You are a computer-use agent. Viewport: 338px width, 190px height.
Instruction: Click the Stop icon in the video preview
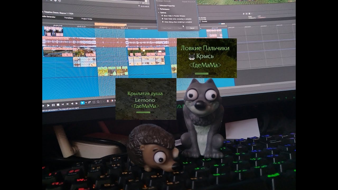tap(249, 14)
